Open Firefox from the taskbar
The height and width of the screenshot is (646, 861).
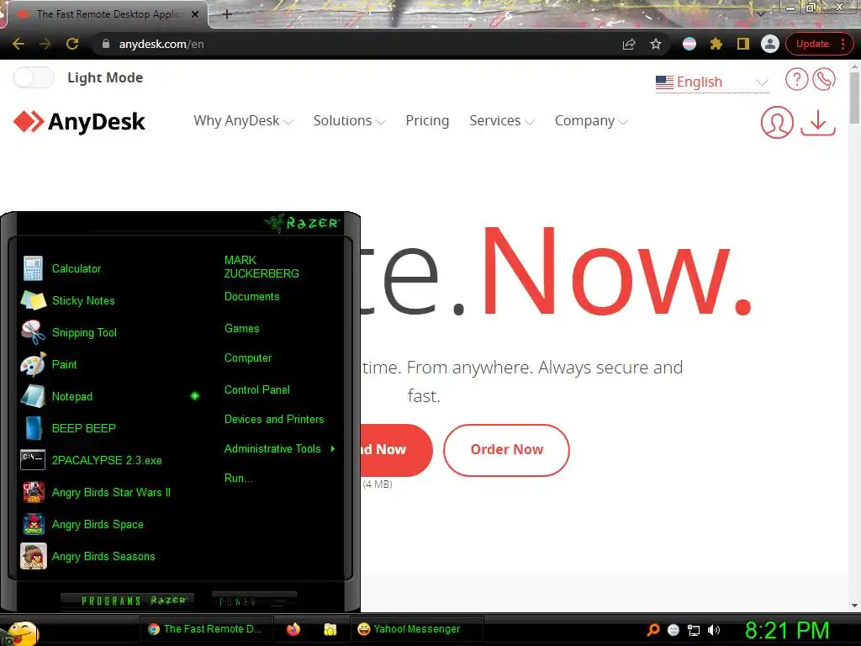click(293, 629)
